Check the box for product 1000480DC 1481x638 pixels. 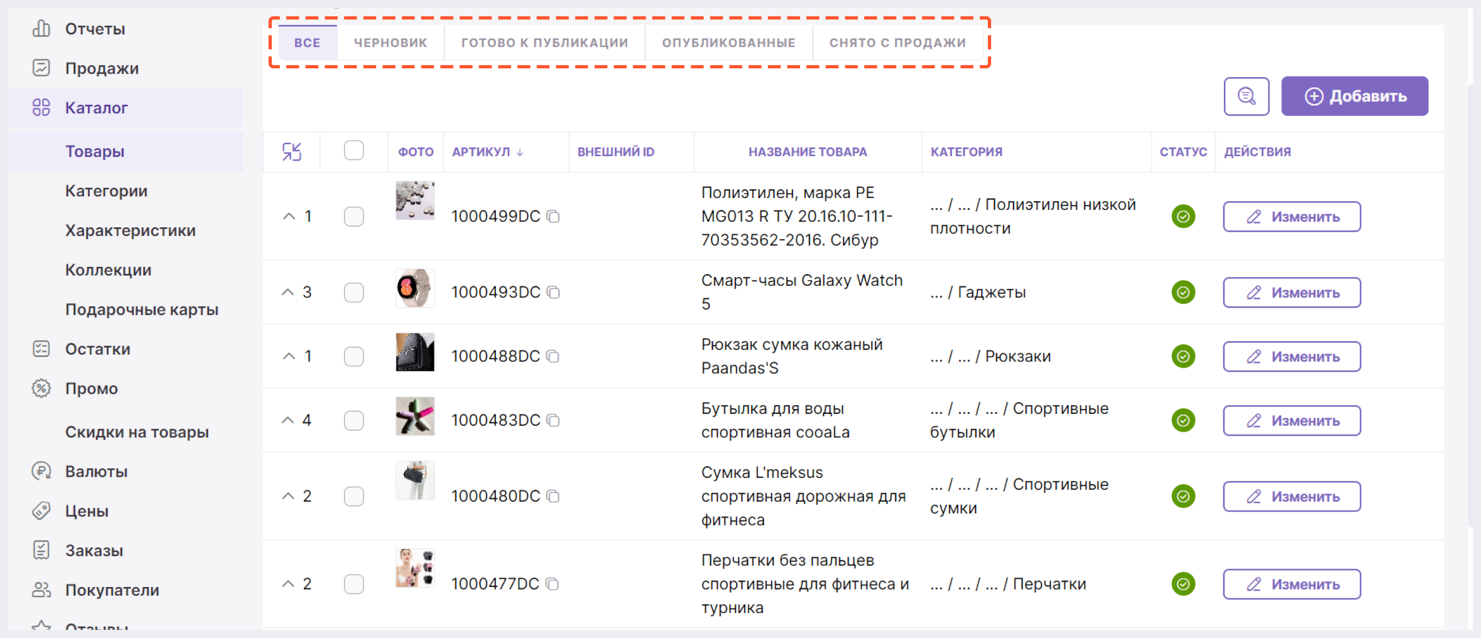pyautogui.click(x=354, y=496)
